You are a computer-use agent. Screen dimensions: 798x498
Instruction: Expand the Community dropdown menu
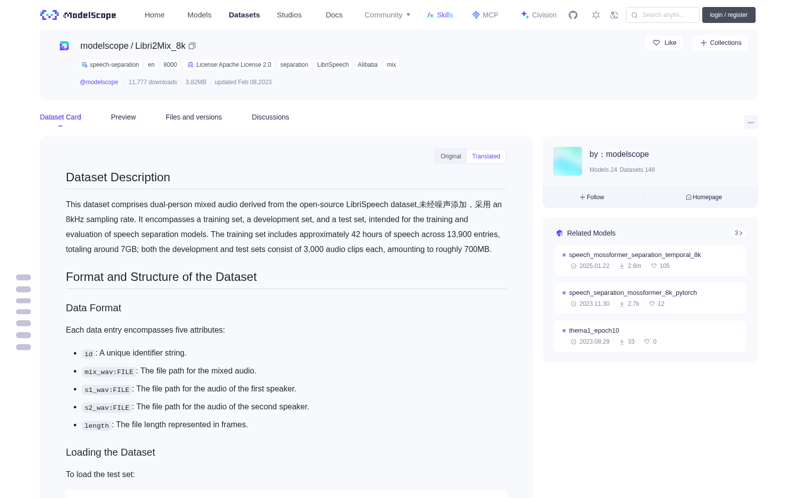(x=388, y=15)
